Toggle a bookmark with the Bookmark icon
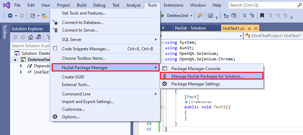This screenshot has width=303, height=135. click(262, 15)
